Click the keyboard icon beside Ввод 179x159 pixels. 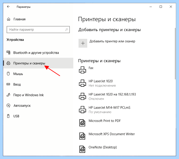8,84
